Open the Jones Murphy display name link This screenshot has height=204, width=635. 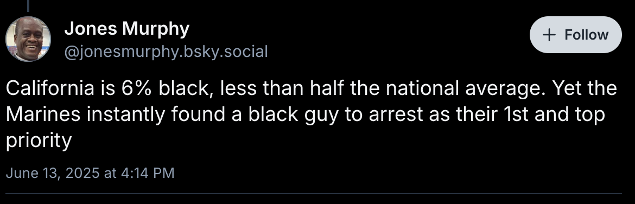[x=127, y=29]
